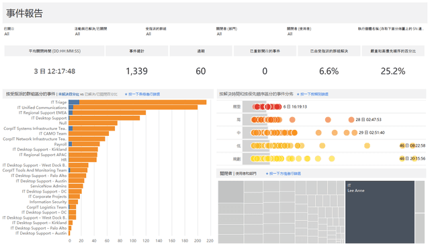The width and height of the screenshot is (430, 249).
Task: Select the red cluster in the top priority row
Action: pyautogui.click(x=267, y=107)
